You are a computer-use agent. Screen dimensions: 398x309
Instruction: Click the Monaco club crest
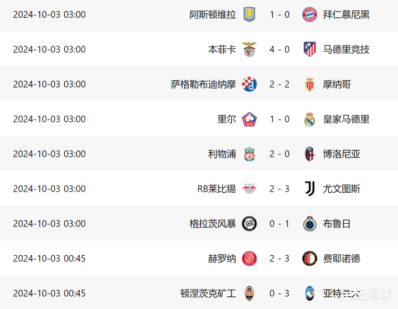click(x=309, y=84)
